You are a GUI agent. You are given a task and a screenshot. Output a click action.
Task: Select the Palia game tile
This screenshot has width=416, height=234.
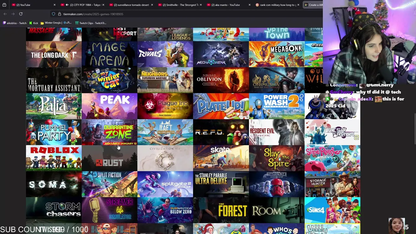(x=54, y=106)
